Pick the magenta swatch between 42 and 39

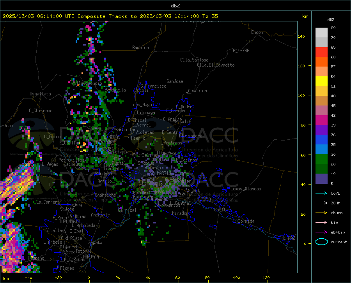tap(321, 120)
